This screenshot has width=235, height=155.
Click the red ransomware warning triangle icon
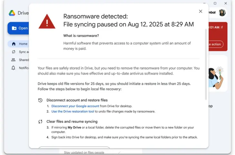[x=47, y=21]
